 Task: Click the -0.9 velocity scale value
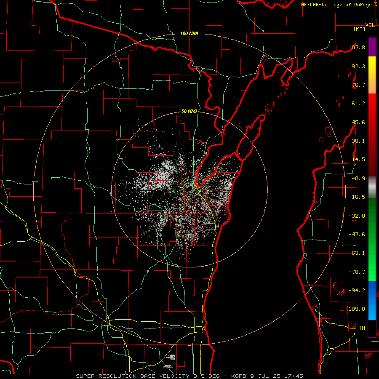pos(358,179)
